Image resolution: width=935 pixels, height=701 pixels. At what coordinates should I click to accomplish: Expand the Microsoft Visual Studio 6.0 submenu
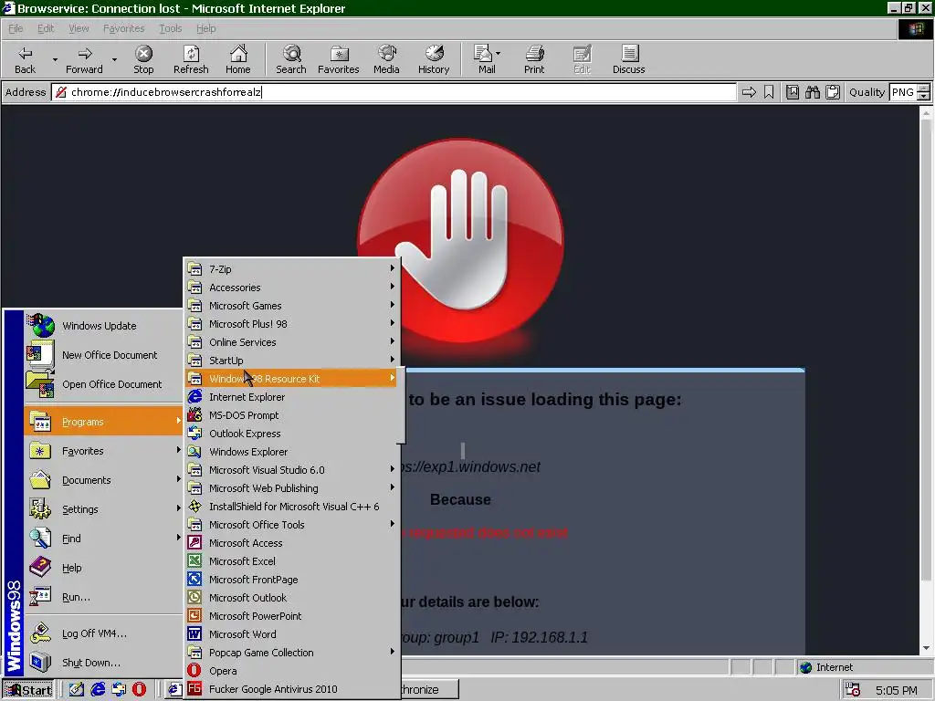click(x=291, y=470)
